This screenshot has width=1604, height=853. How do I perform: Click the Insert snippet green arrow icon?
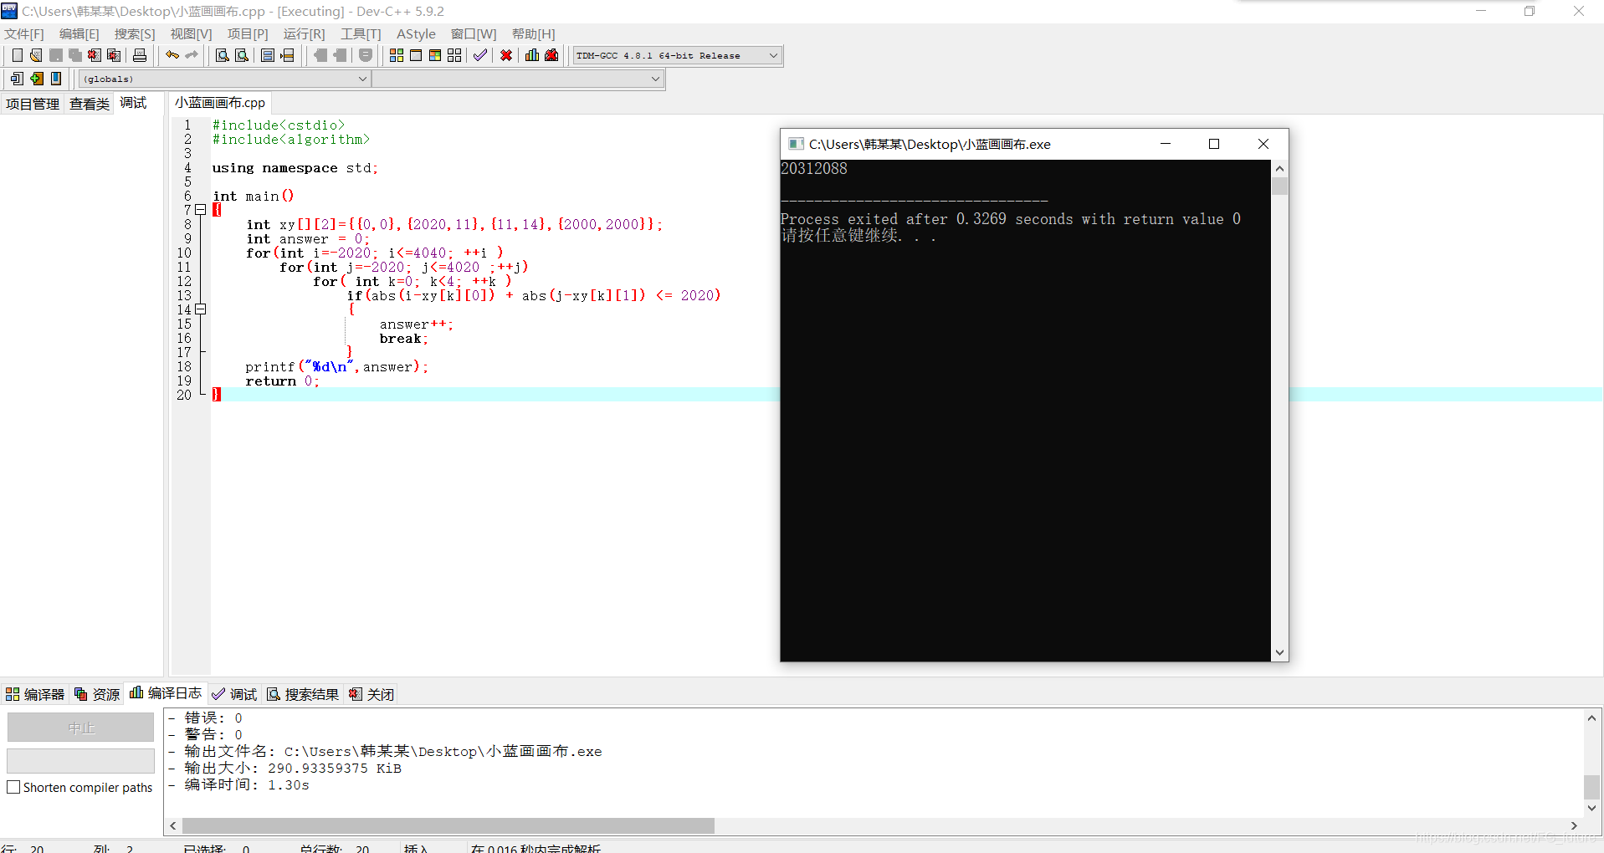point(36,79)
